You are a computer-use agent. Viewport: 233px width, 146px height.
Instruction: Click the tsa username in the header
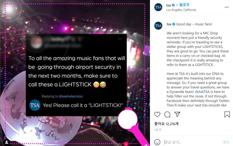coord(168,5)
